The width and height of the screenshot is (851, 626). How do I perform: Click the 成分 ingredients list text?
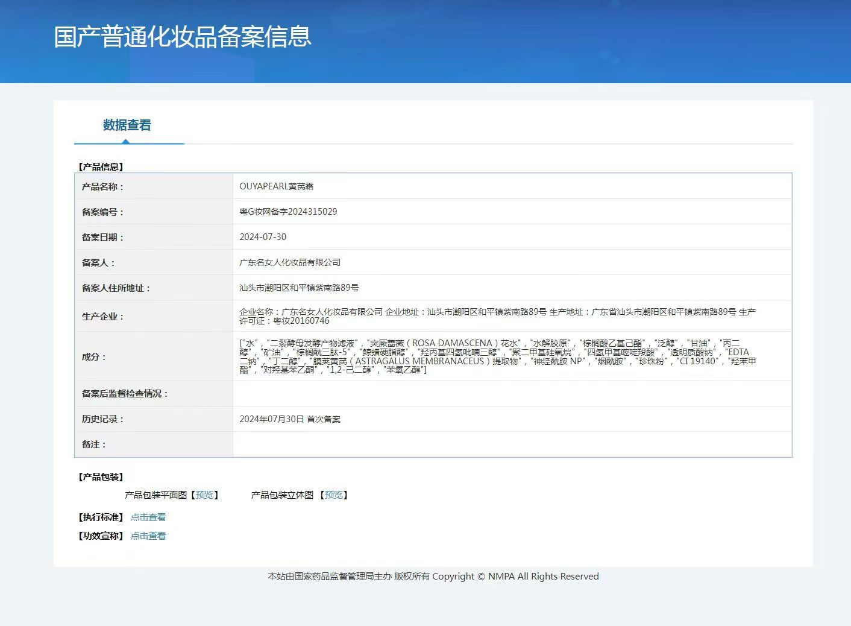point(497,356)
